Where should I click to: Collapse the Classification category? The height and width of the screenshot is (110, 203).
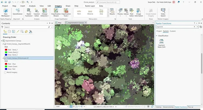tap(156, 36)
